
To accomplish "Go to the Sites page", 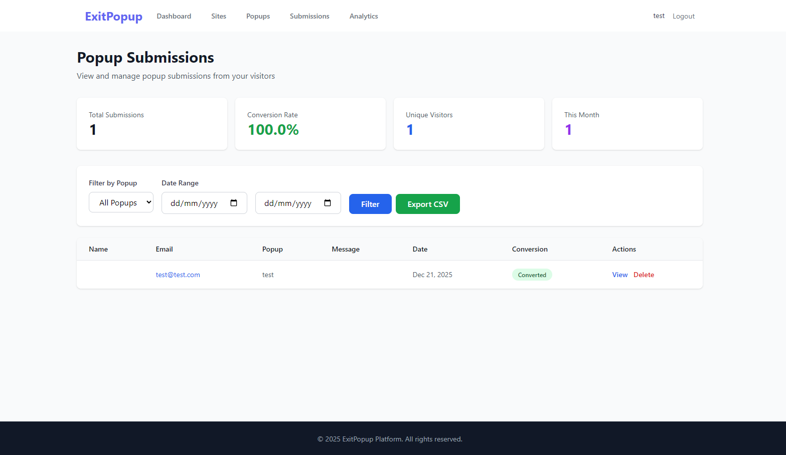I will 218,16.
